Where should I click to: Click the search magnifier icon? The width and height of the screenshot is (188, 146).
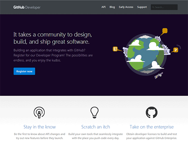153,7
